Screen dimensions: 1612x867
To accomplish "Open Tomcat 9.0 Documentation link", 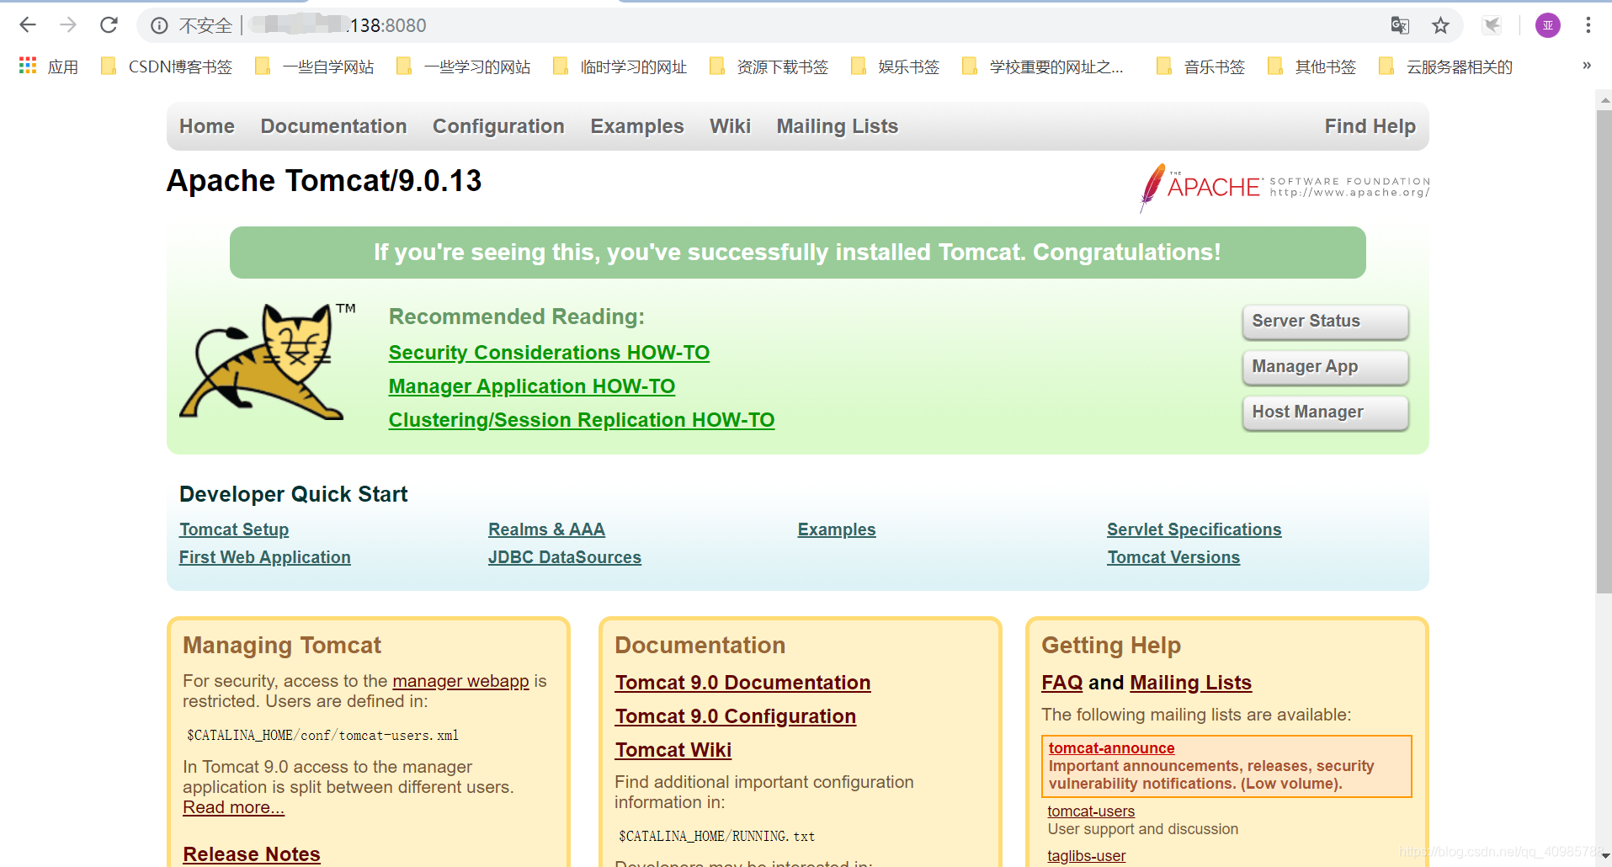I will (x=742, y=683).
